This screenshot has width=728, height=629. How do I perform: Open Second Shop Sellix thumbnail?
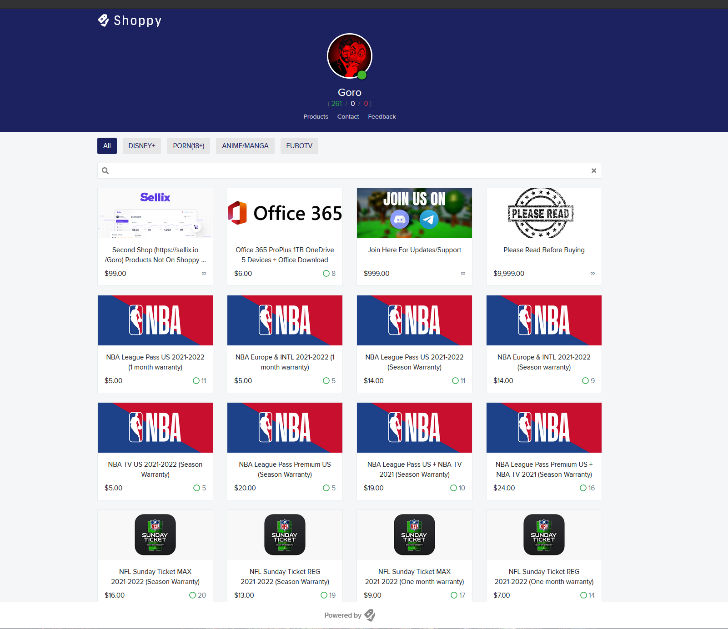pos(155,213)
